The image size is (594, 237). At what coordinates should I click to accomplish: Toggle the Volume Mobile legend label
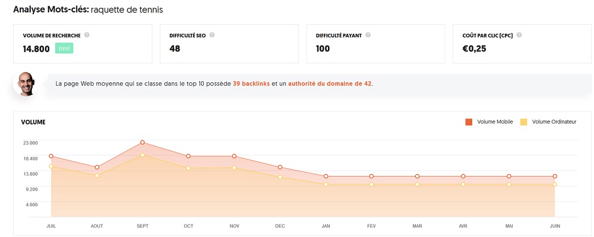tap(494, 122)
